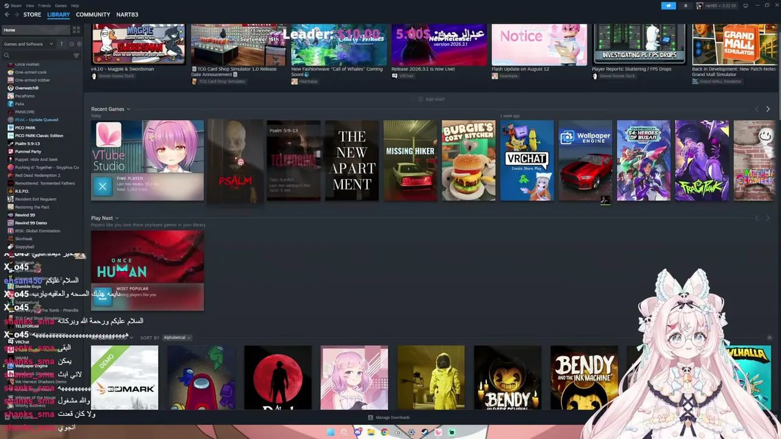Click into the sidebar search field
Image resolution: width=781 pixels, height=439 pixels.
coord(40,55)
